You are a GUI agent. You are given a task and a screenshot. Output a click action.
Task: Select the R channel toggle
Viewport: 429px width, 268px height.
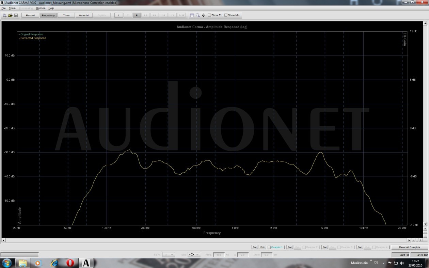[x=137, y=15]
